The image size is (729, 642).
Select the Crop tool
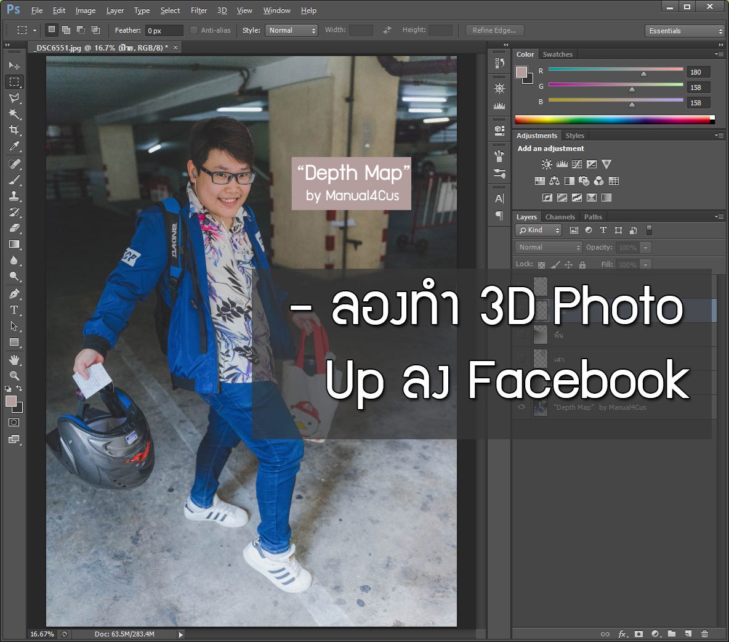tap(14, 130)
